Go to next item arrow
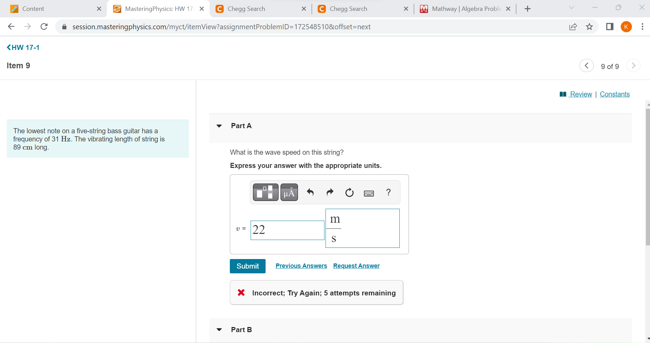Viewport: 650px width, 343px height. (633, 66)
